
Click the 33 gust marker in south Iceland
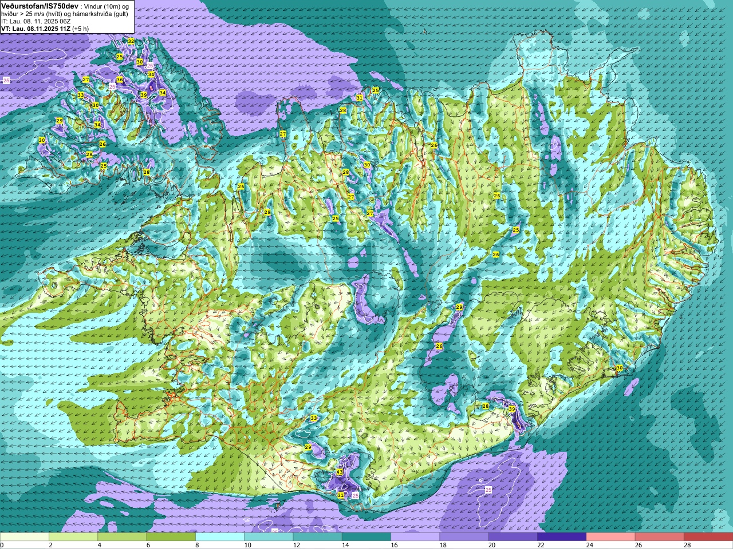pos(314,419)
